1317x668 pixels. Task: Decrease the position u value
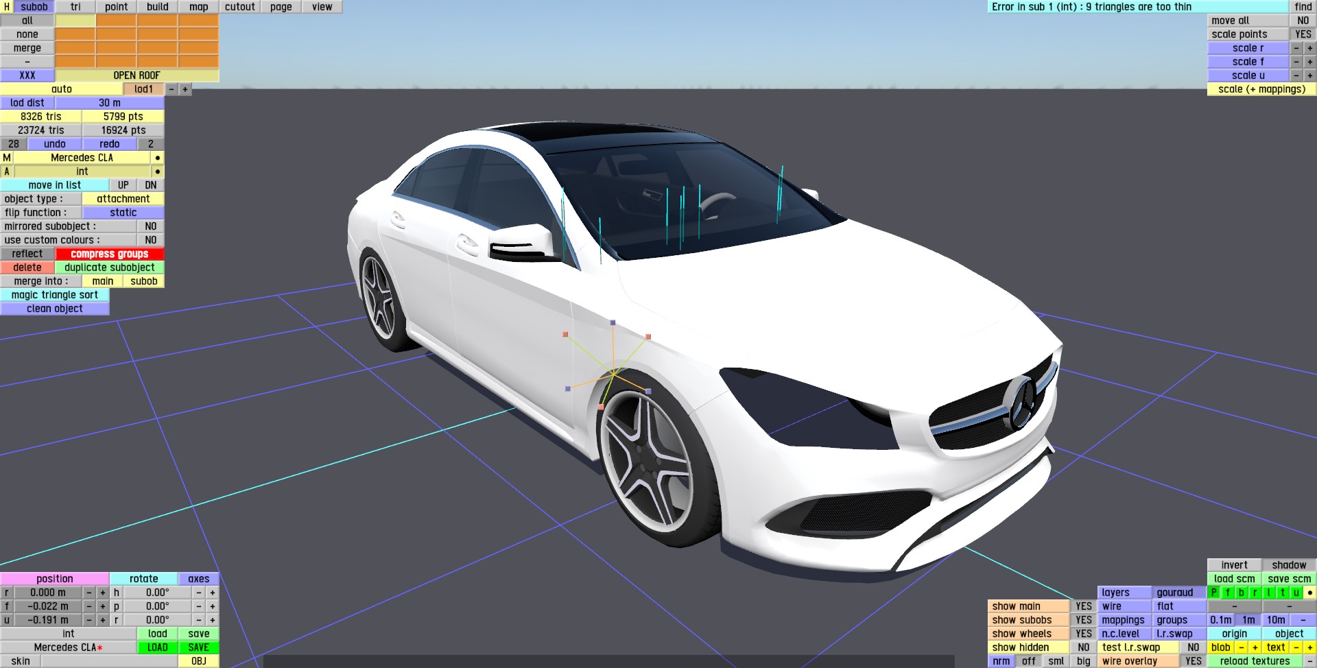pos(89,620)
